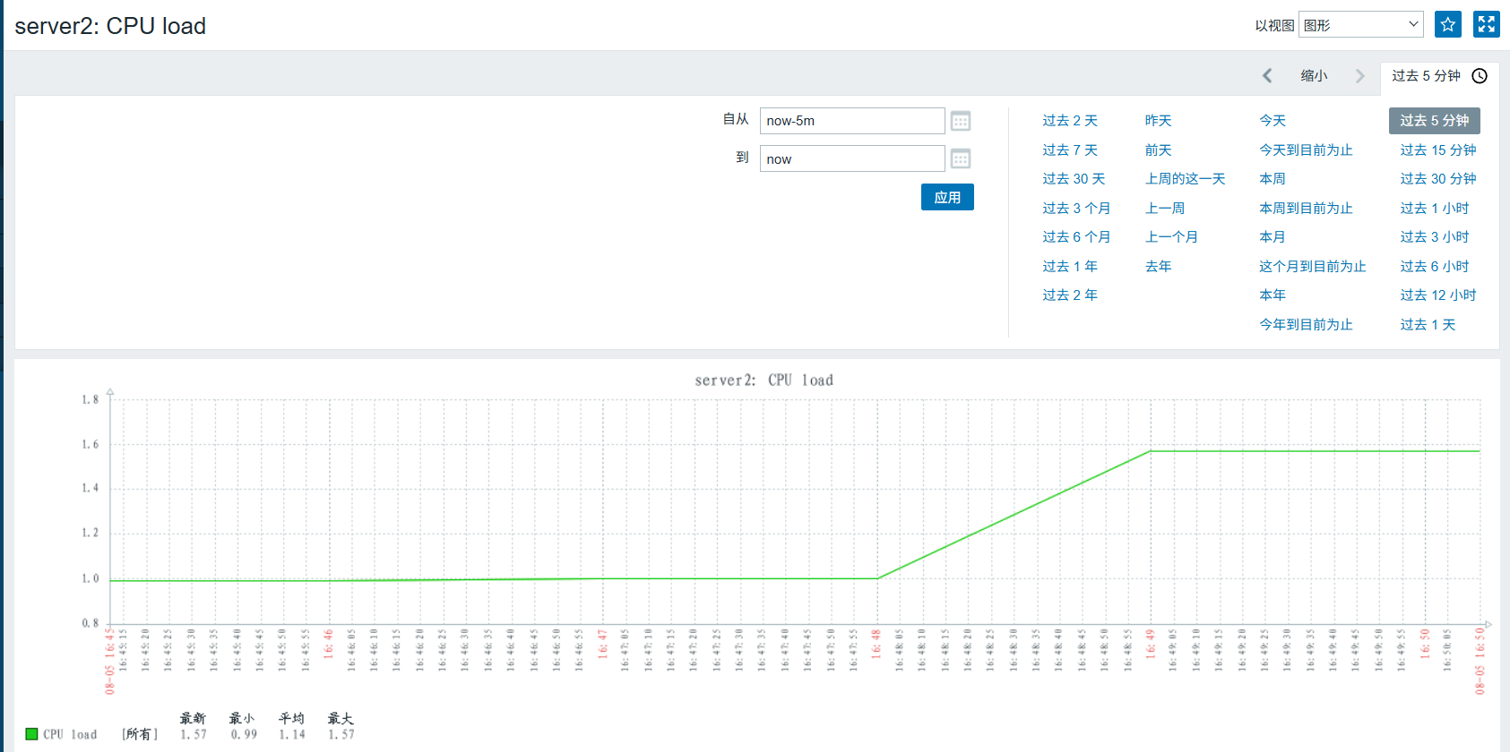The image size is (1510, 752).
Task: Click the 应用 apply button
Action: [x=947, y=197]
